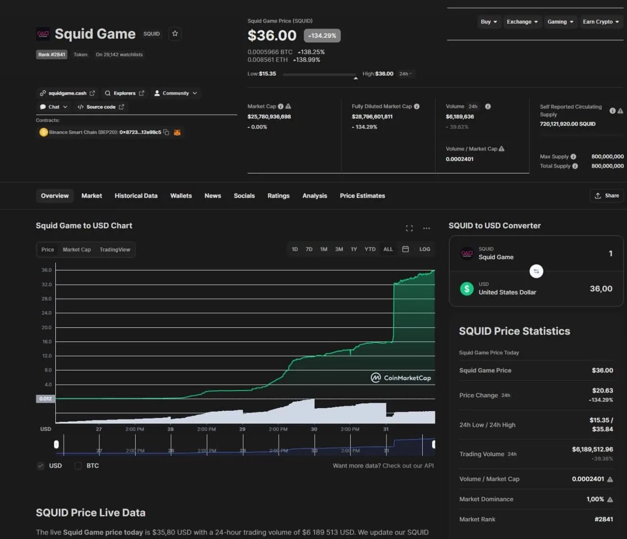Click the Squid Game logo icon
The height and width of the screenshot is (539, 627).
[43, 34]
